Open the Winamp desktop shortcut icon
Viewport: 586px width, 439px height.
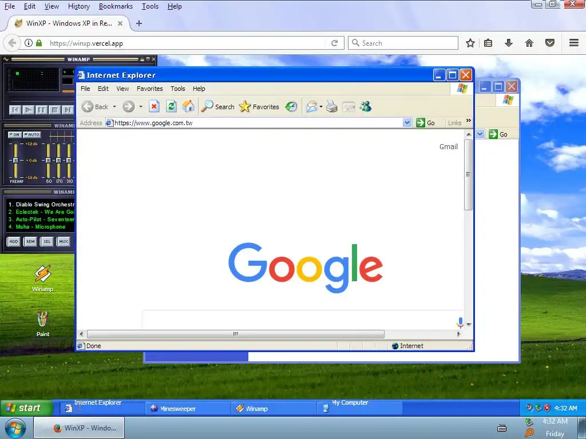[x=42, y=279]
